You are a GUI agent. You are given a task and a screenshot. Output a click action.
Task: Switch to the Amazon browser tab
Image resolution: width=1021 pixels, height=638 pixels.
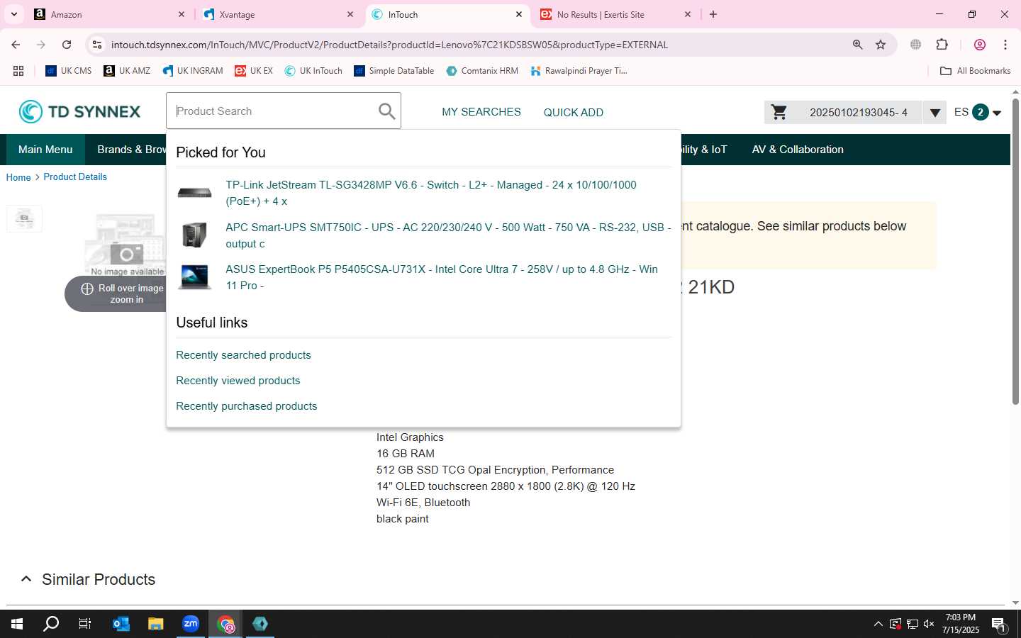pyautogui.click(x=110, y=14)
